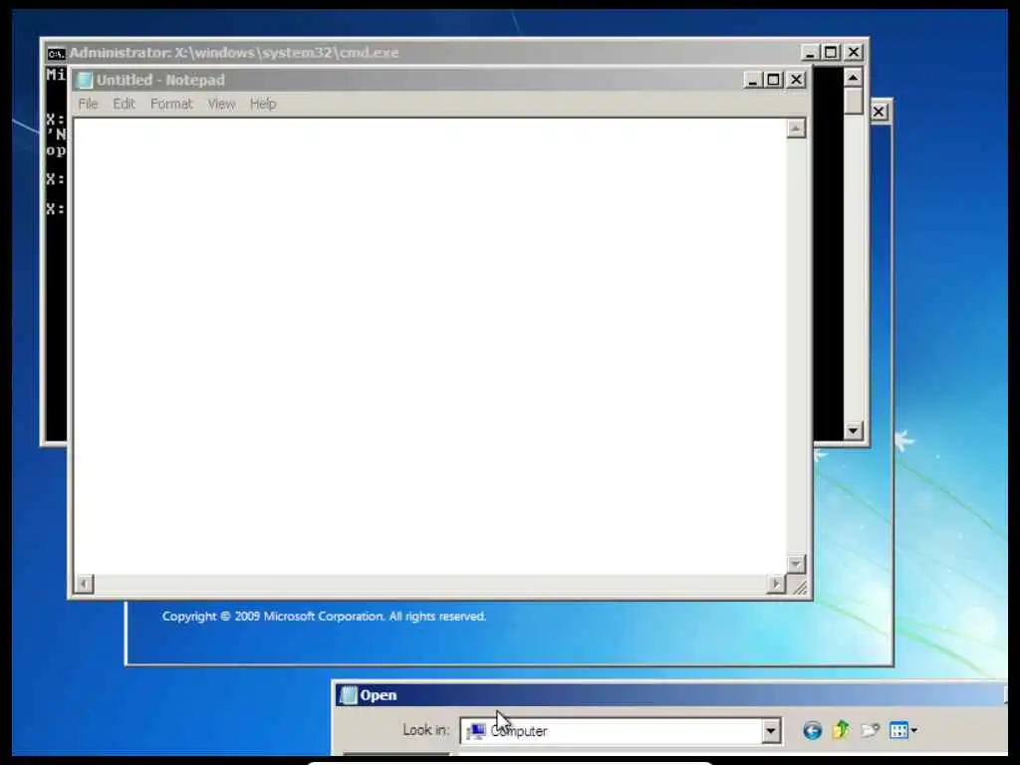This screenshot has height=765, width=1020.
Task: Maximize the Notepad window
Action: pos(773,80)
